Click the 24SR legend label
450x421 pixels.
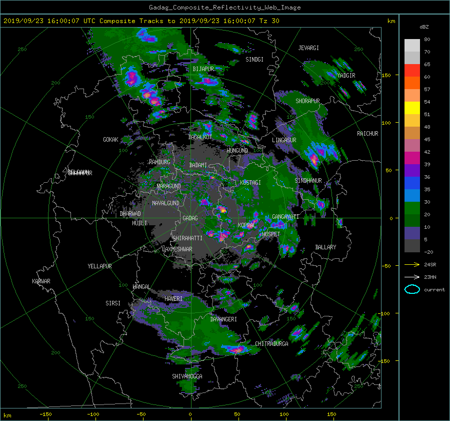(430, 264)
